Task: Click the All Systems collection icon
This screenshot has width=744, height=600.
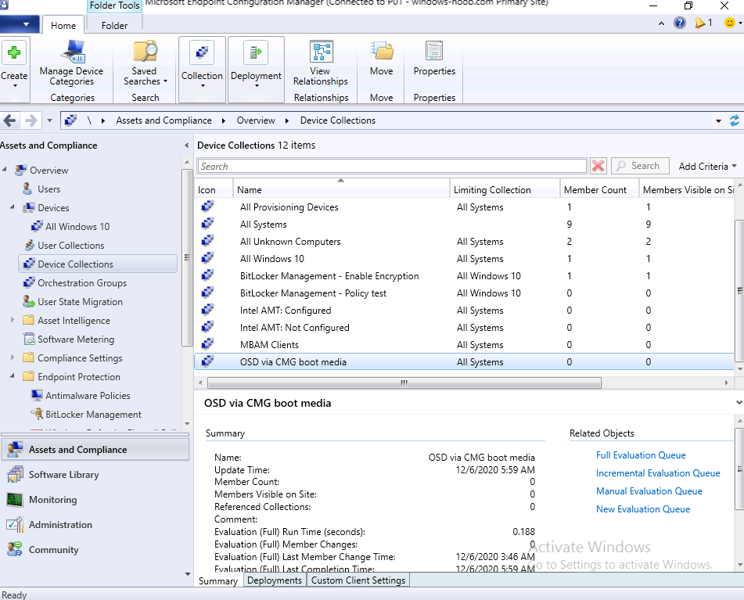Action: pos(207,224)
